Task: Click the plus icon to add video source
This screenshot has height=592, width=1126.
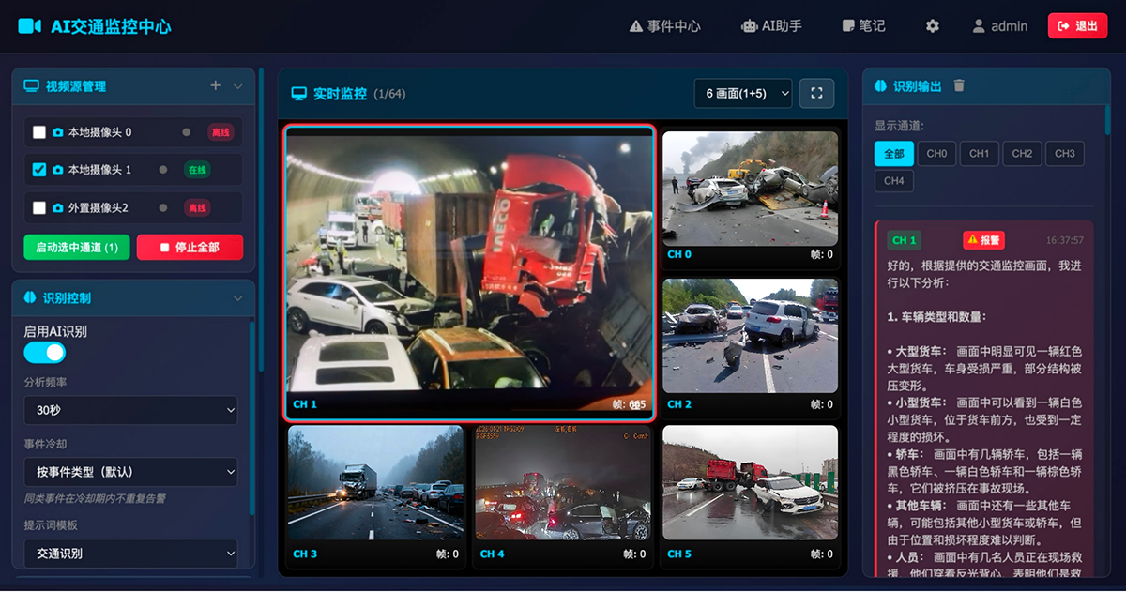Action: pyautogui.click(x=215, y=85)
